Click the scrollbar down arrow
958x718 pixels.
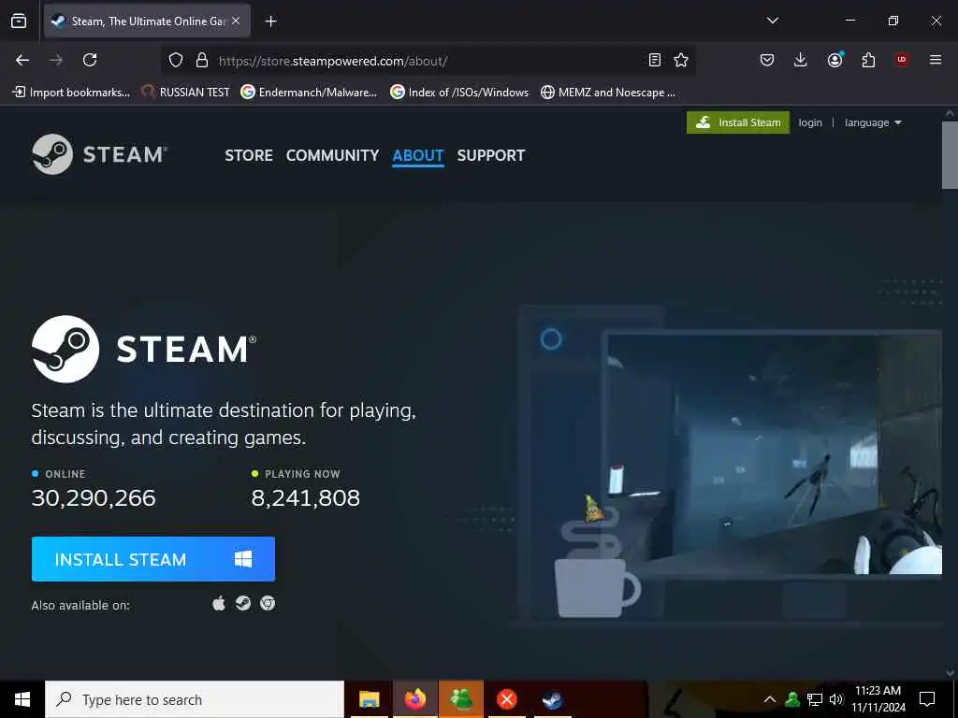(x=950, y=673)
